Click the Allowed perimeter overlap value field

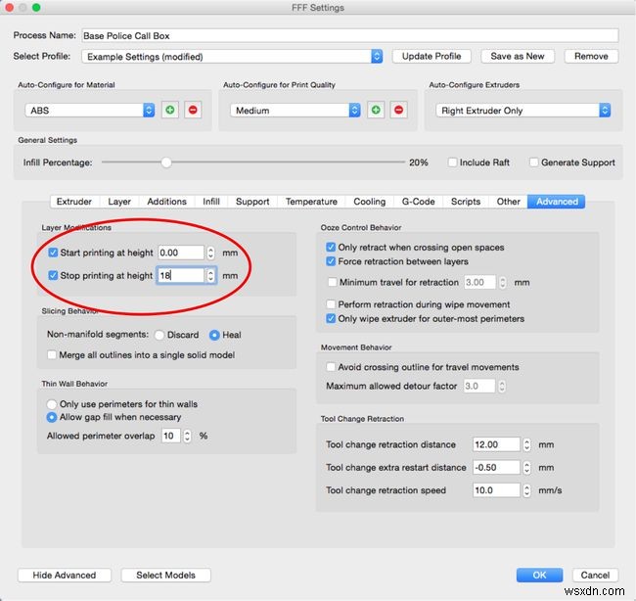pos(171,436)
